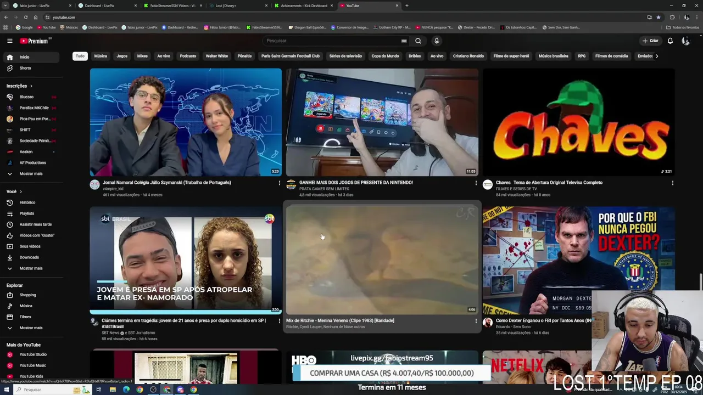This screenshot has height=395, width=703.
Task: Switch to the Lost | Disney+ browser tab
Action: [239, 5]
